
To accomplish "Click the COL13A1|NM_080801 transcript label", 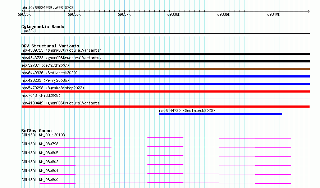I will click(x=40, y=171).
